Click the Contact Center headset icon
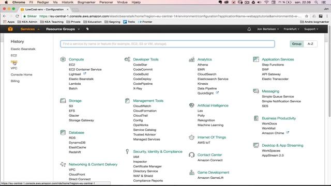Screen dimensions: 331x186 (192, 155)
